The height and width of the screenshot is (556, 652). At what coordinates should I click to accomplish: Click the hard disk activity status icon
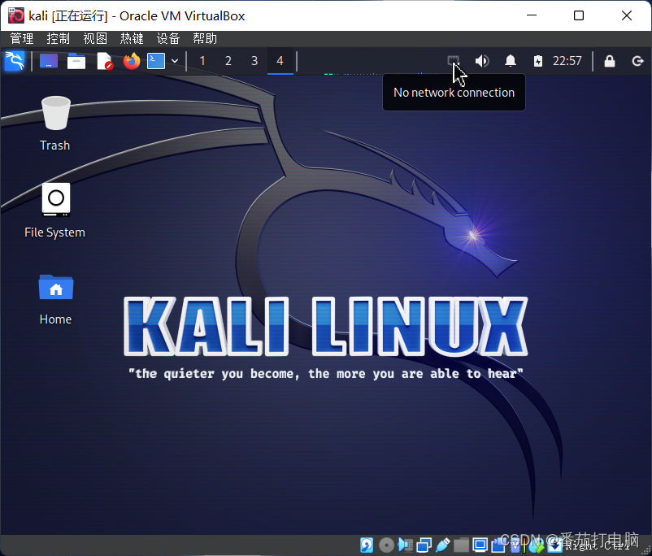coord(367,545)
